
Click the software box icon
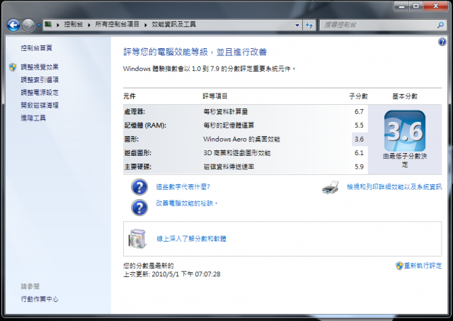pyautogui.click(x=137, y=239)
